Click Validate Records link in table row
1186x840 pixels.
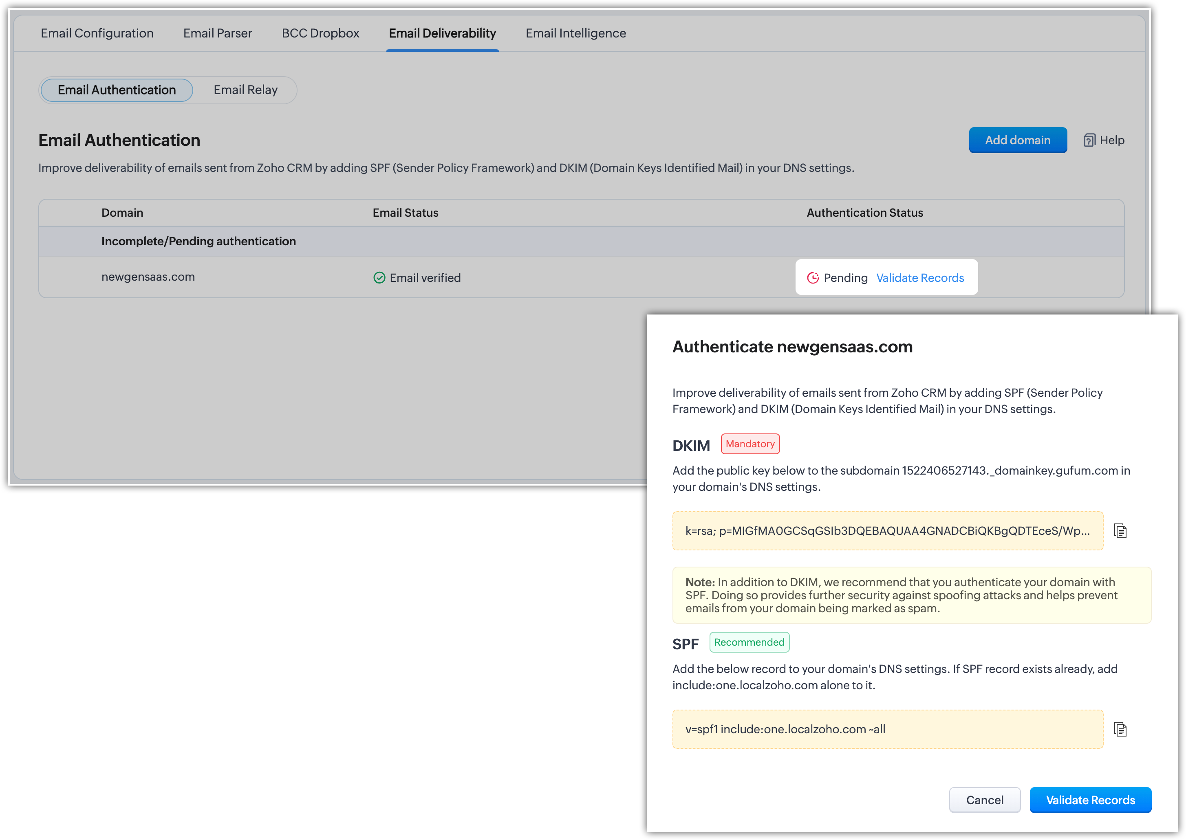[x=919, y=278]
